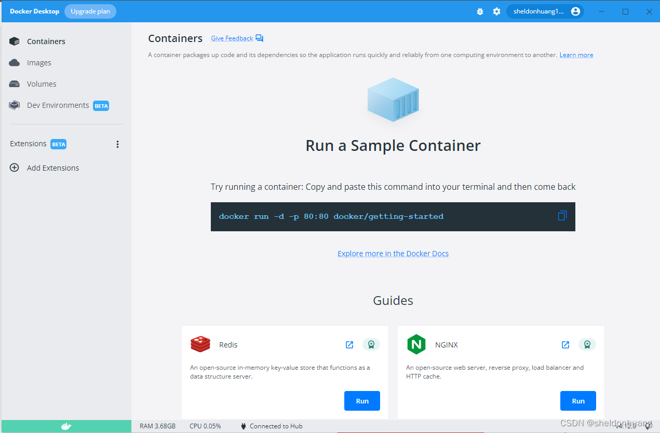Click the Volumes drive icon
This screenshot has height=433, width=660.
(15, 84)
